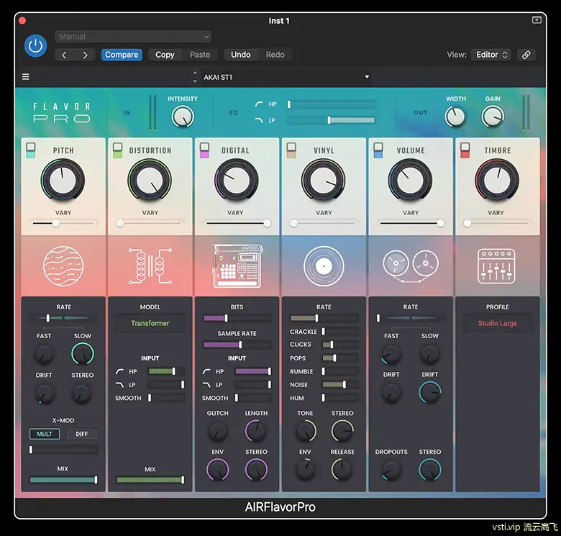Viewport: 561px width, 536px height.
Task: Click the large Volume knob
Action: [411, 180]
